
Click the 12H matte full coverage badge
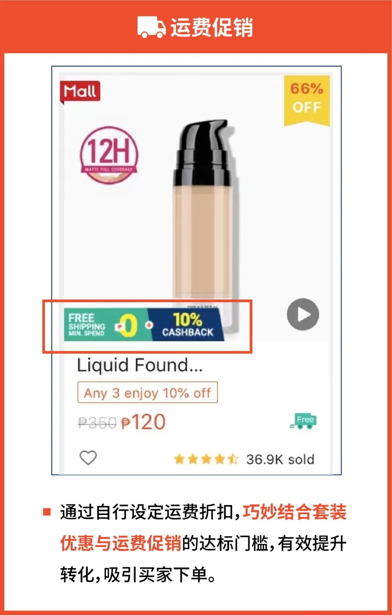[110, 156]
